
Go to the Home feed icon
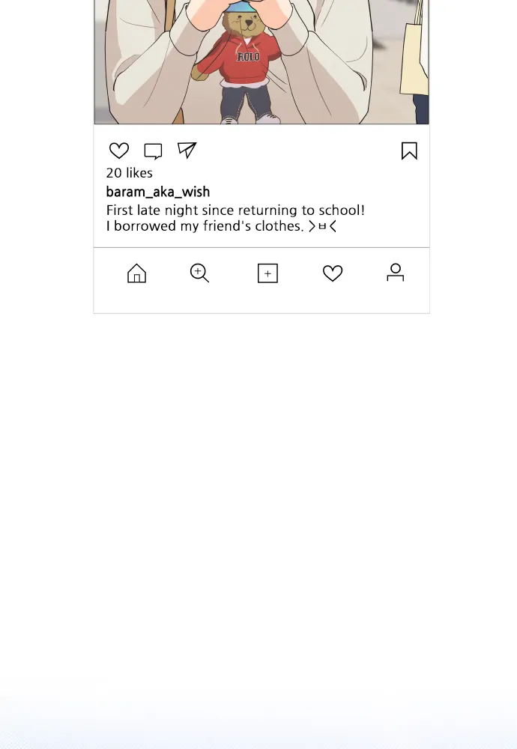tap(136, 273)
